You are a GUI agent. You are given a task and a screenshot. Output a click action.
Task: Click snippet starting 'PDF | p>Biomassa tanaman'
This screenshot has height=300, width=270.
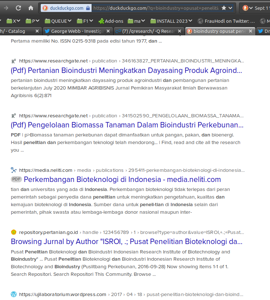click(x=125, y=142)
